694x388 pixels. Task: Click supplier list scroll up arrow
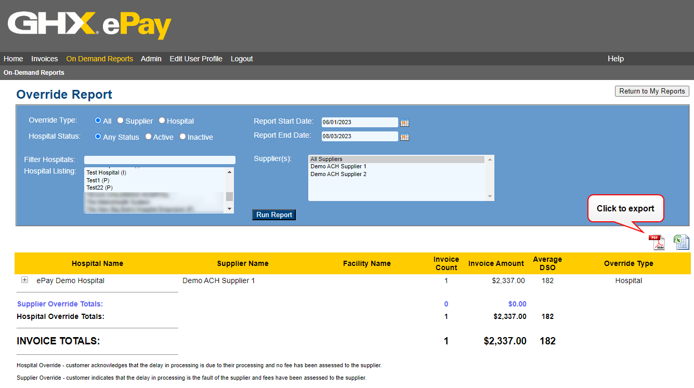tap(490, 160)
